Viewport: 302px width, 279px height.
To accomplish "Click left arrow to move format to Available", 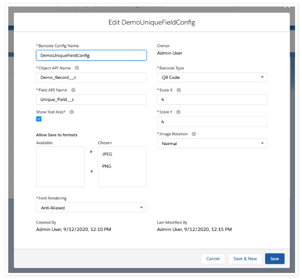I will coord(91,172).
